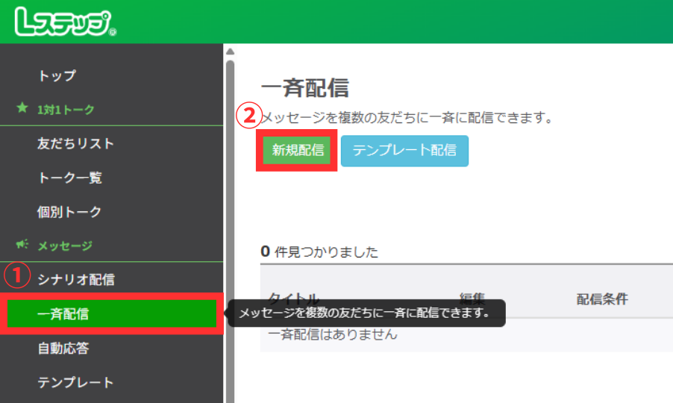Click the sidebar vertical scrollbar thumb

230,224
